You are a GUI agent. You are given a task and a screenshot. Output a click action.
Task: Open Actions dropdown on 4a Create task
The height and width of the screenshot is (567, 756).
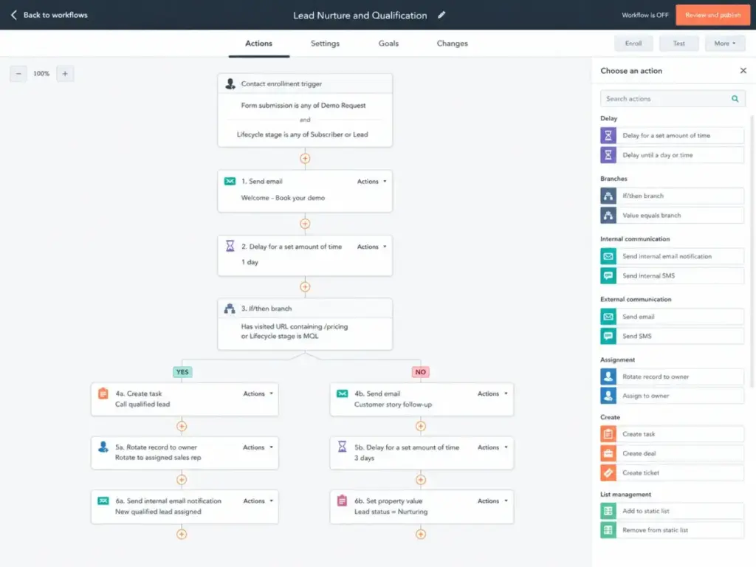pyautogui.click(x=258, y=394)
